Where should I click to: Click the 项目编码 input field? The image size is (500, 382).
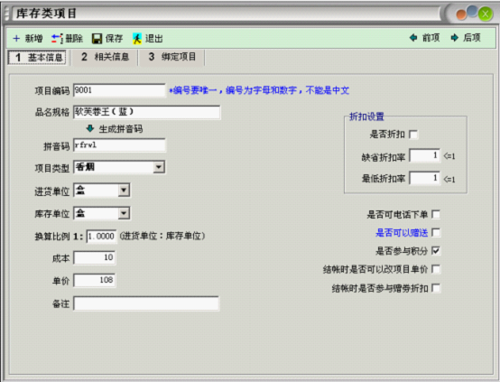pos(119,90)
